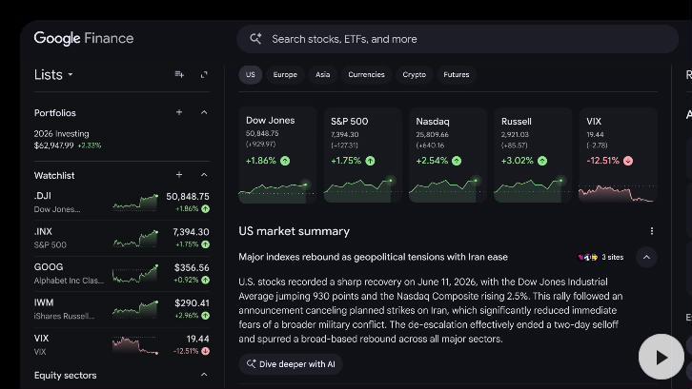The image size is (692, 389).
Task: Collapse the Watchlist section
Action: click(204, 175)
